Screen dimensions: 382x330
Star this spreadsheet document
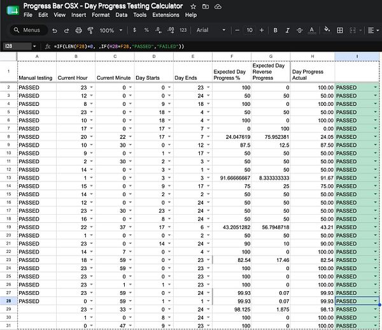[193, 6]
